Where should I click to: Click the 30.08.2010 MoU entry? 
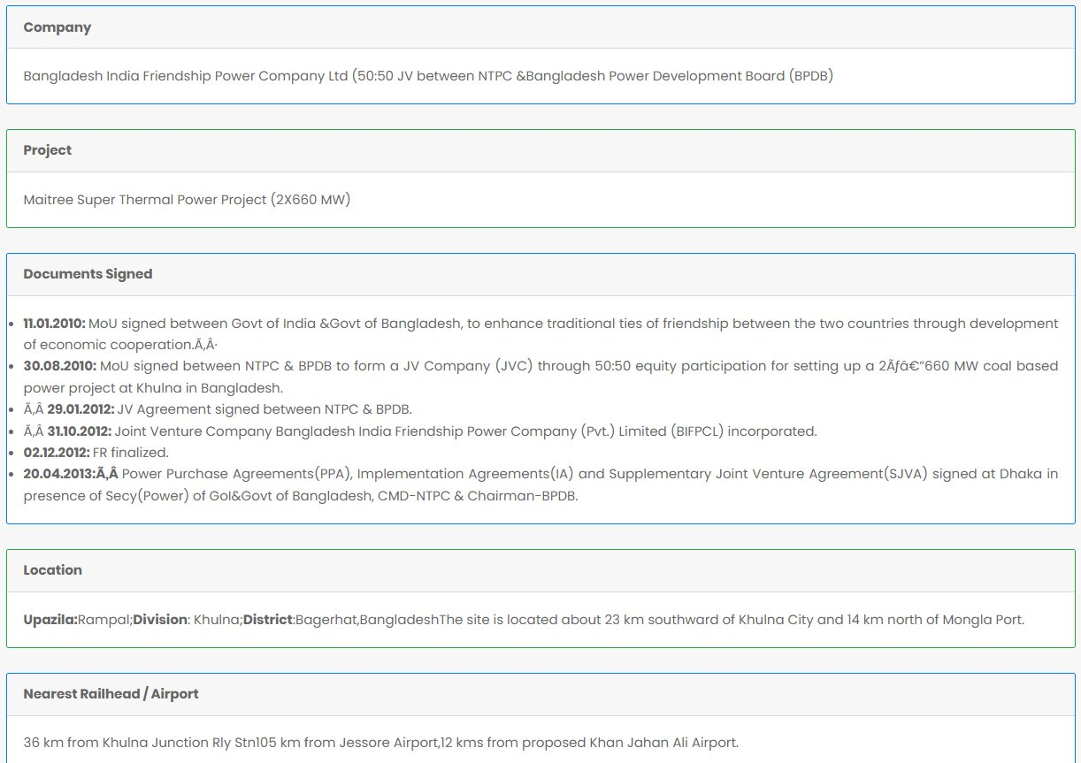pyautogui.click(x=540, y=377)
